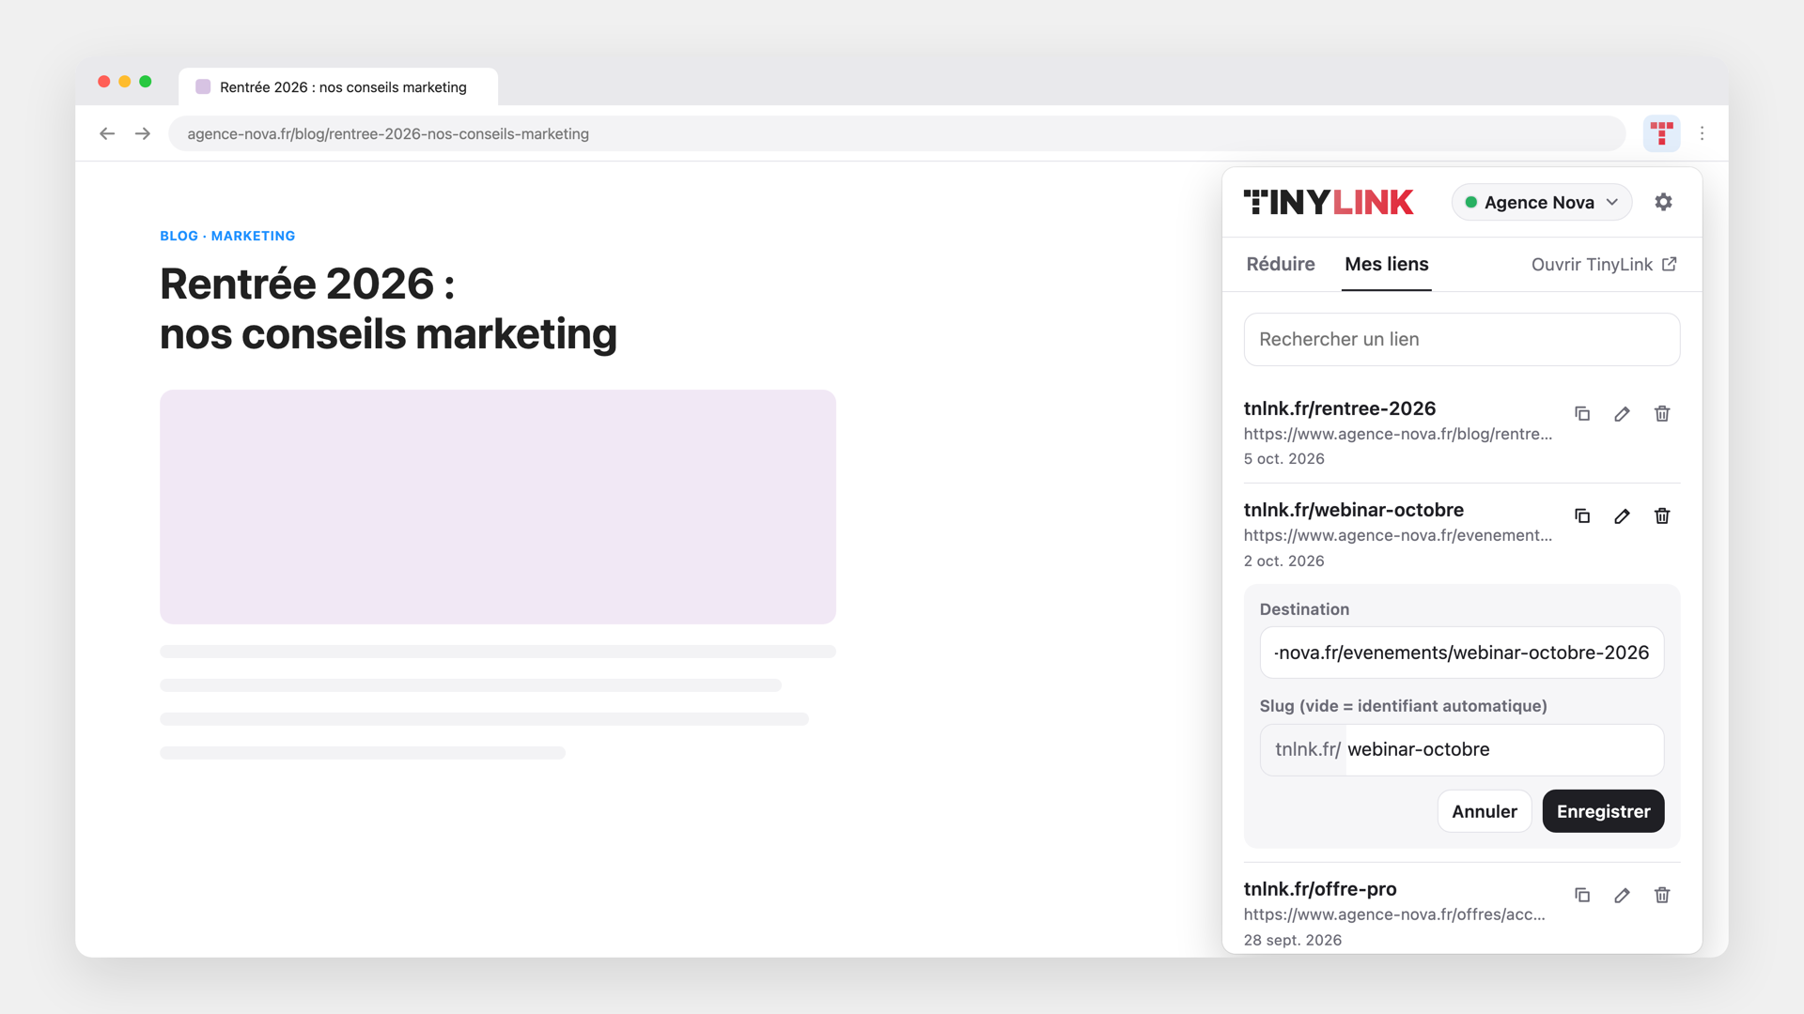1804x1014 pixels.
Task: Copy the tnlnk.fr/rentree-2026 link
Action: [x=1582, y=414]
